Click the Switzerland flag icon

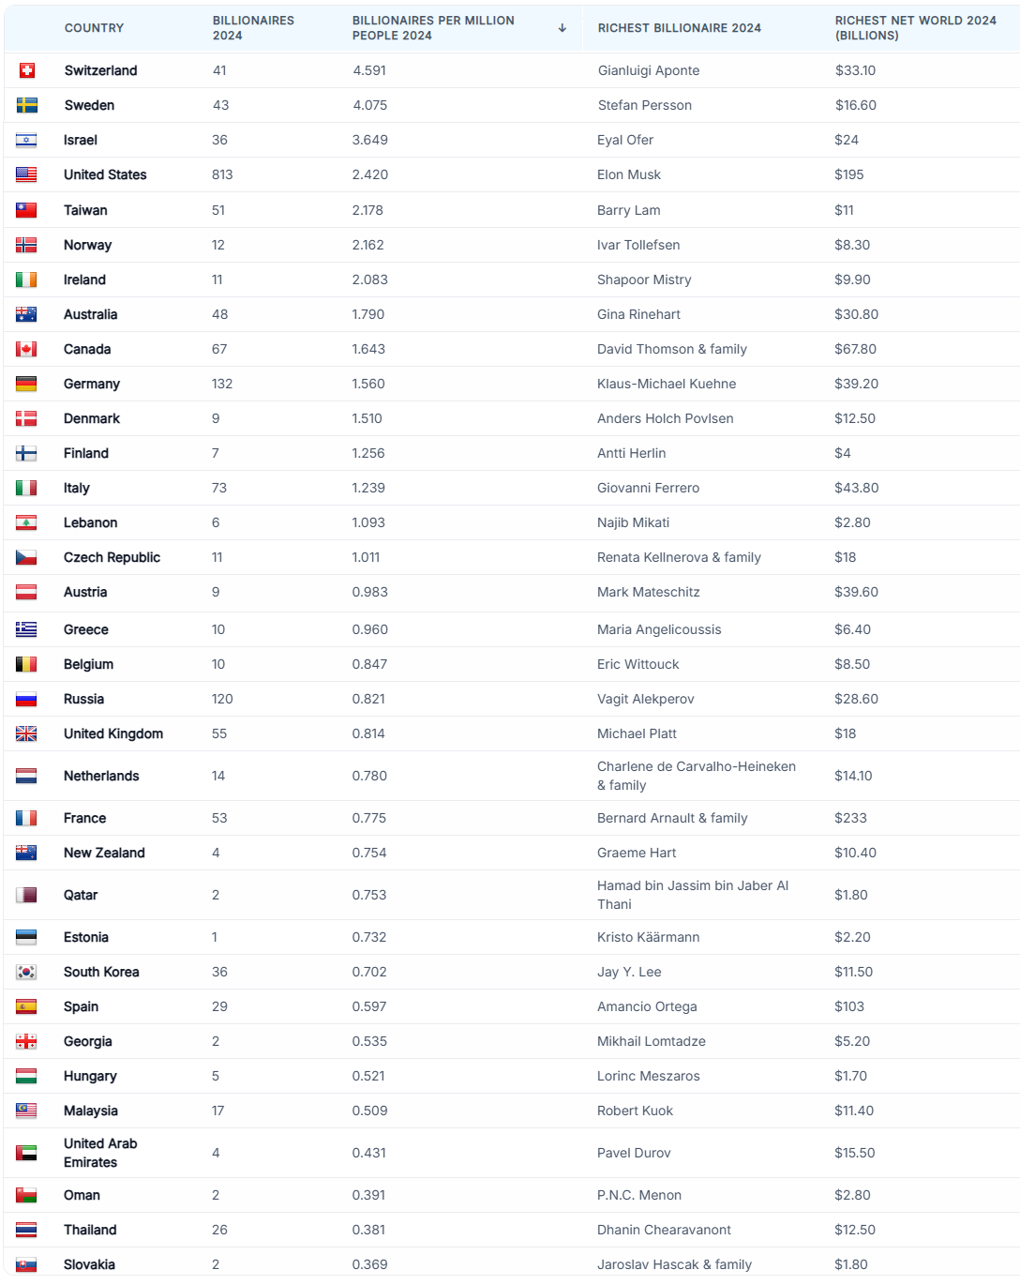tap(27, 70)
